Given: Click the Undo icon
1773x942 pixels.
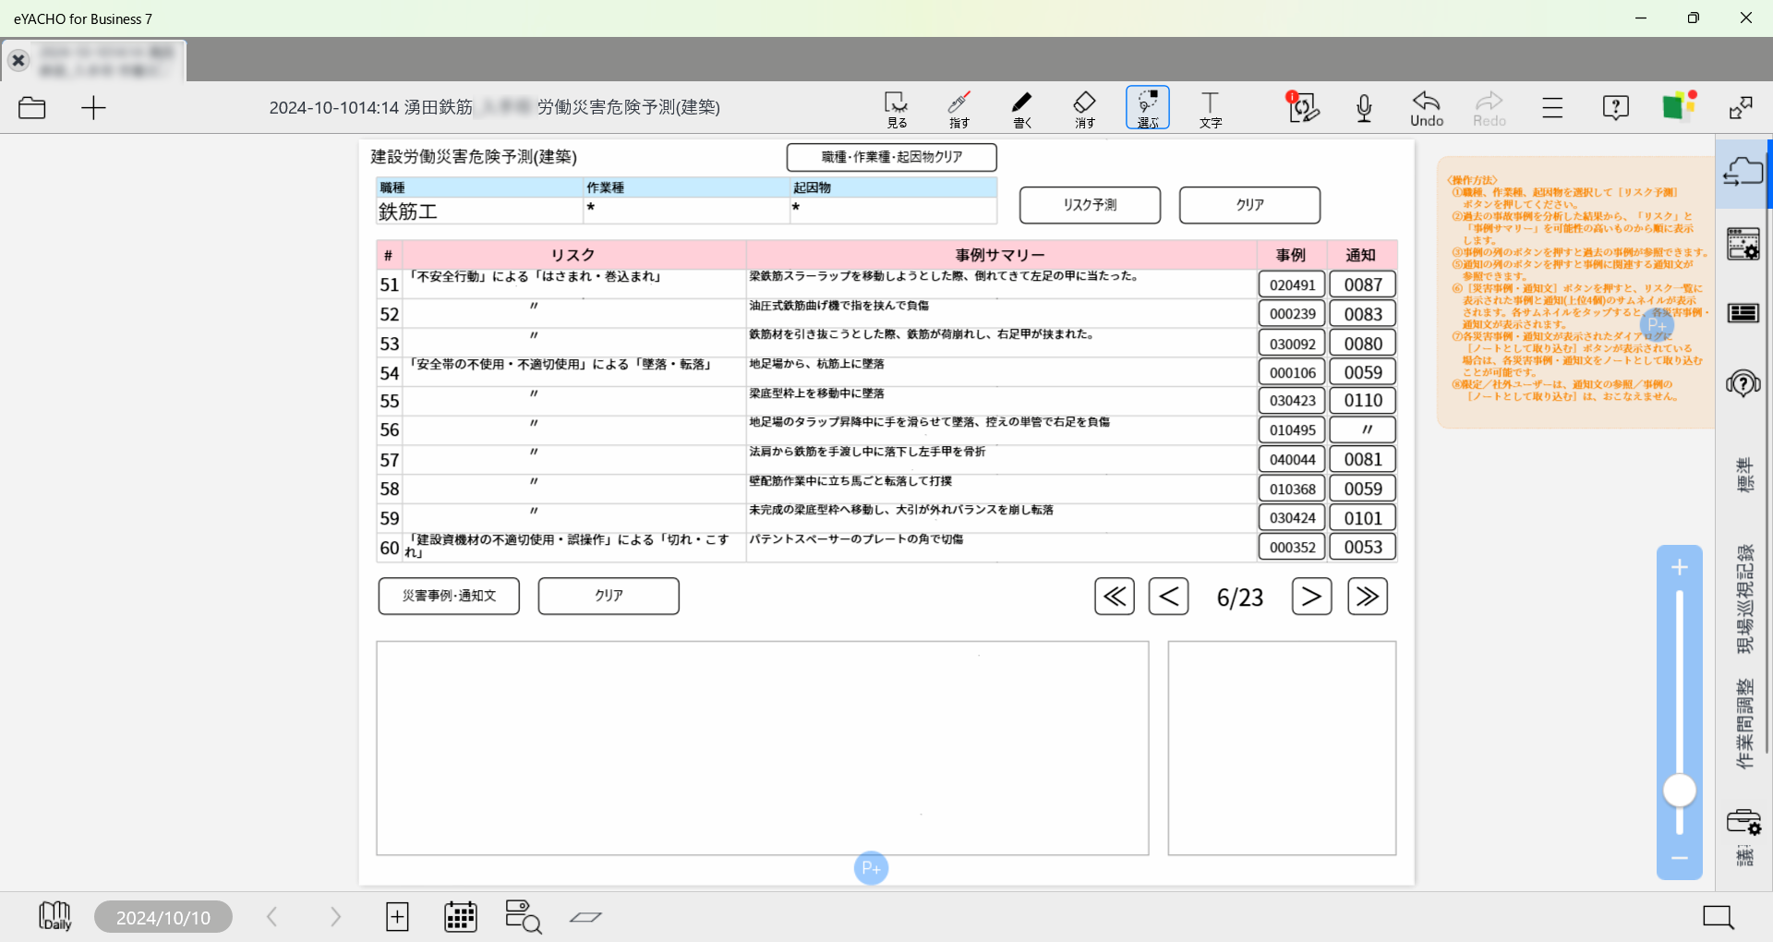Looking at the screenshot, I should pos(1426,108).
